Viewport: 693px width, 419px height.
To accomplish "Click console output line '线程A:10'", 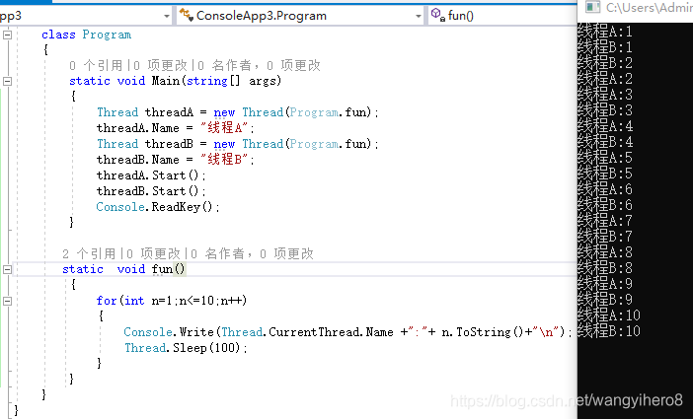I will [x=609, y=315].
